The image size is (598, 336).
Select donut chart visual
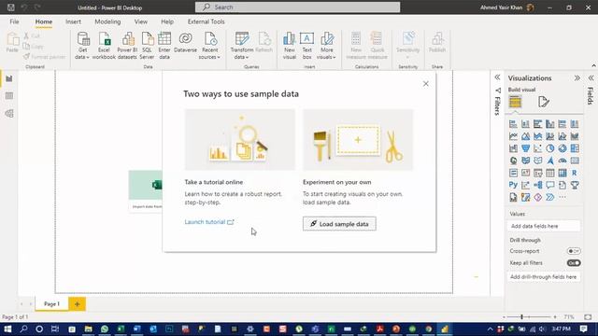click(562, 148)
